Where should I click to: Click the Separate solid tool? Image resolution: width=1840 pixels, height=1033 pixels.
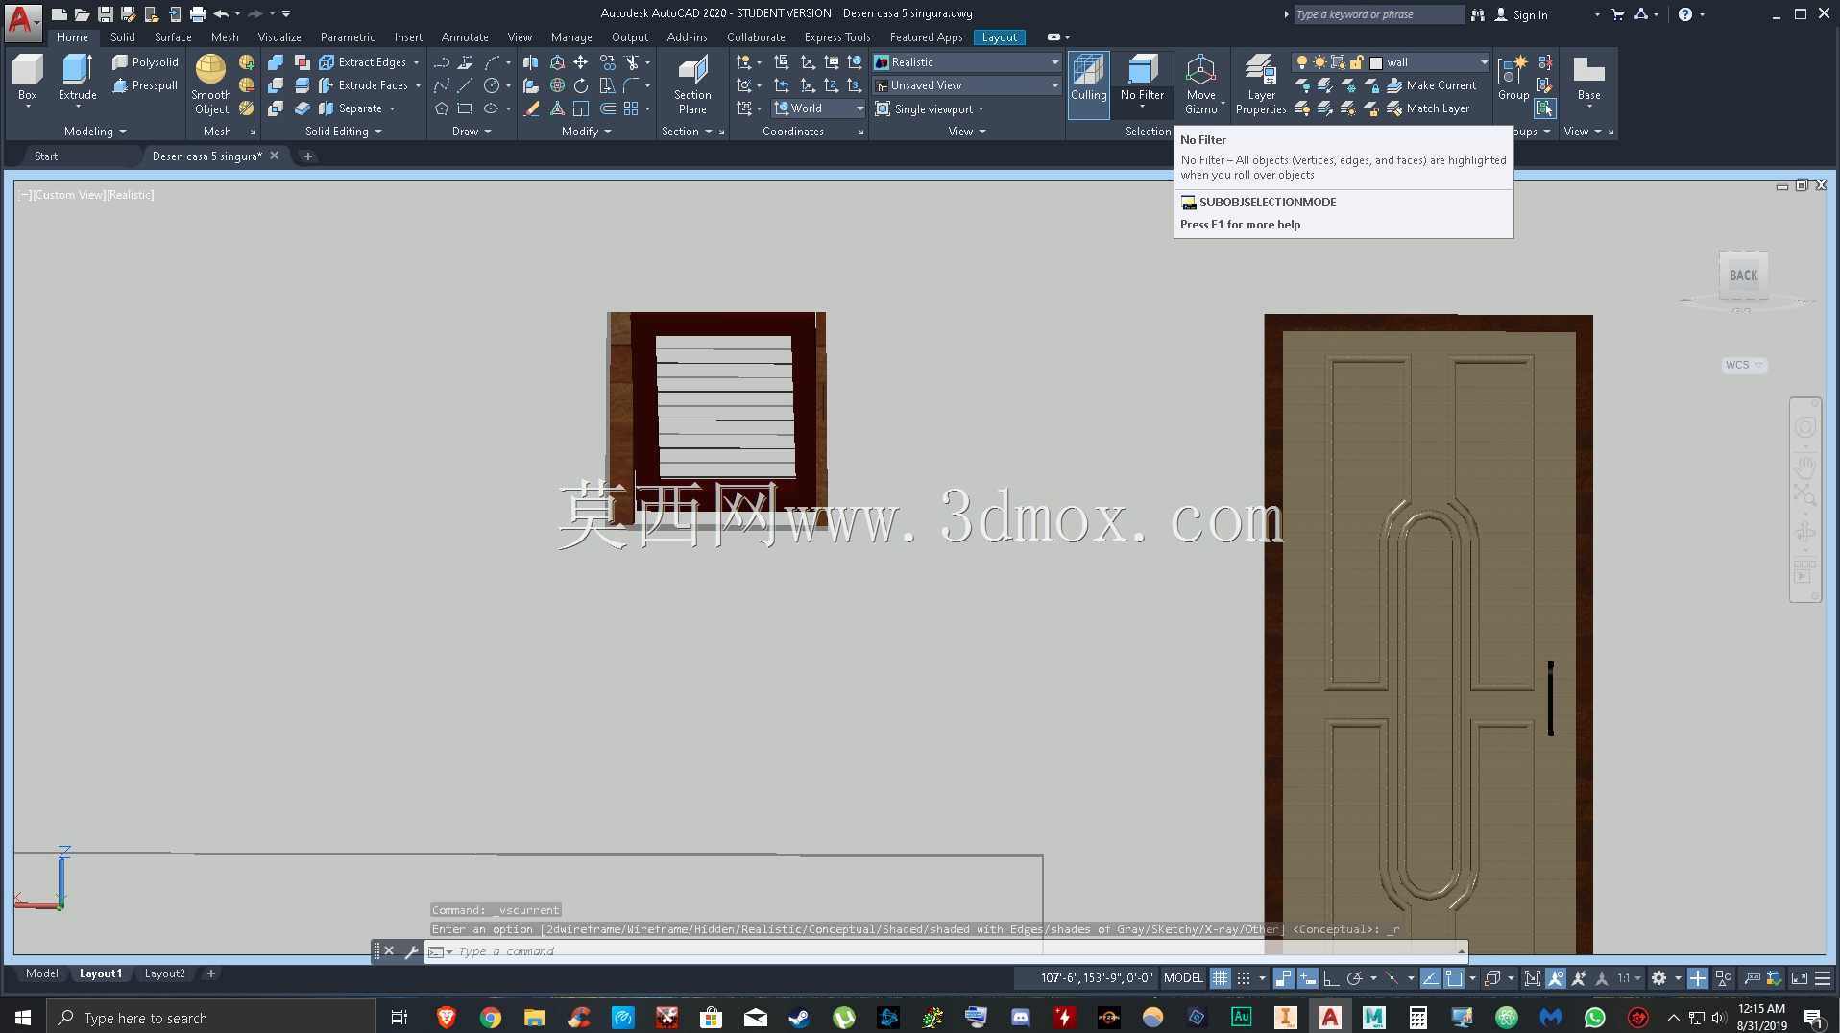point(351,108)
